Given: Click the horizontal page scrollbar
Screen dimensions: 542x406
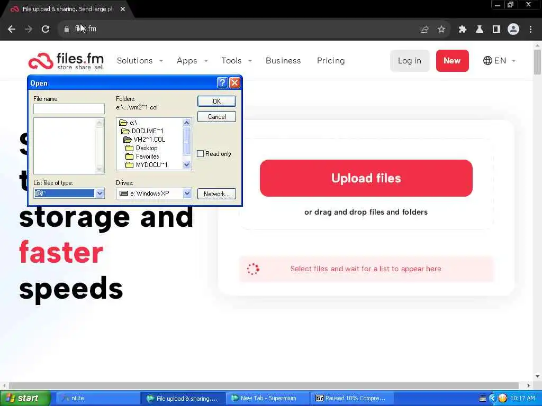Looking at the screenshot, I should (264, 385).
